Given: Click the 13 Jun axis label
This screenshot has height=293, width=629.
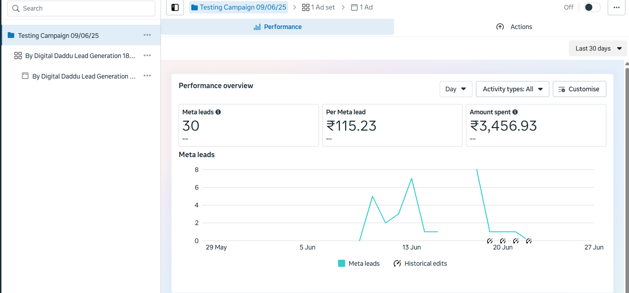Looking at the screenshot, I should 411,247.
